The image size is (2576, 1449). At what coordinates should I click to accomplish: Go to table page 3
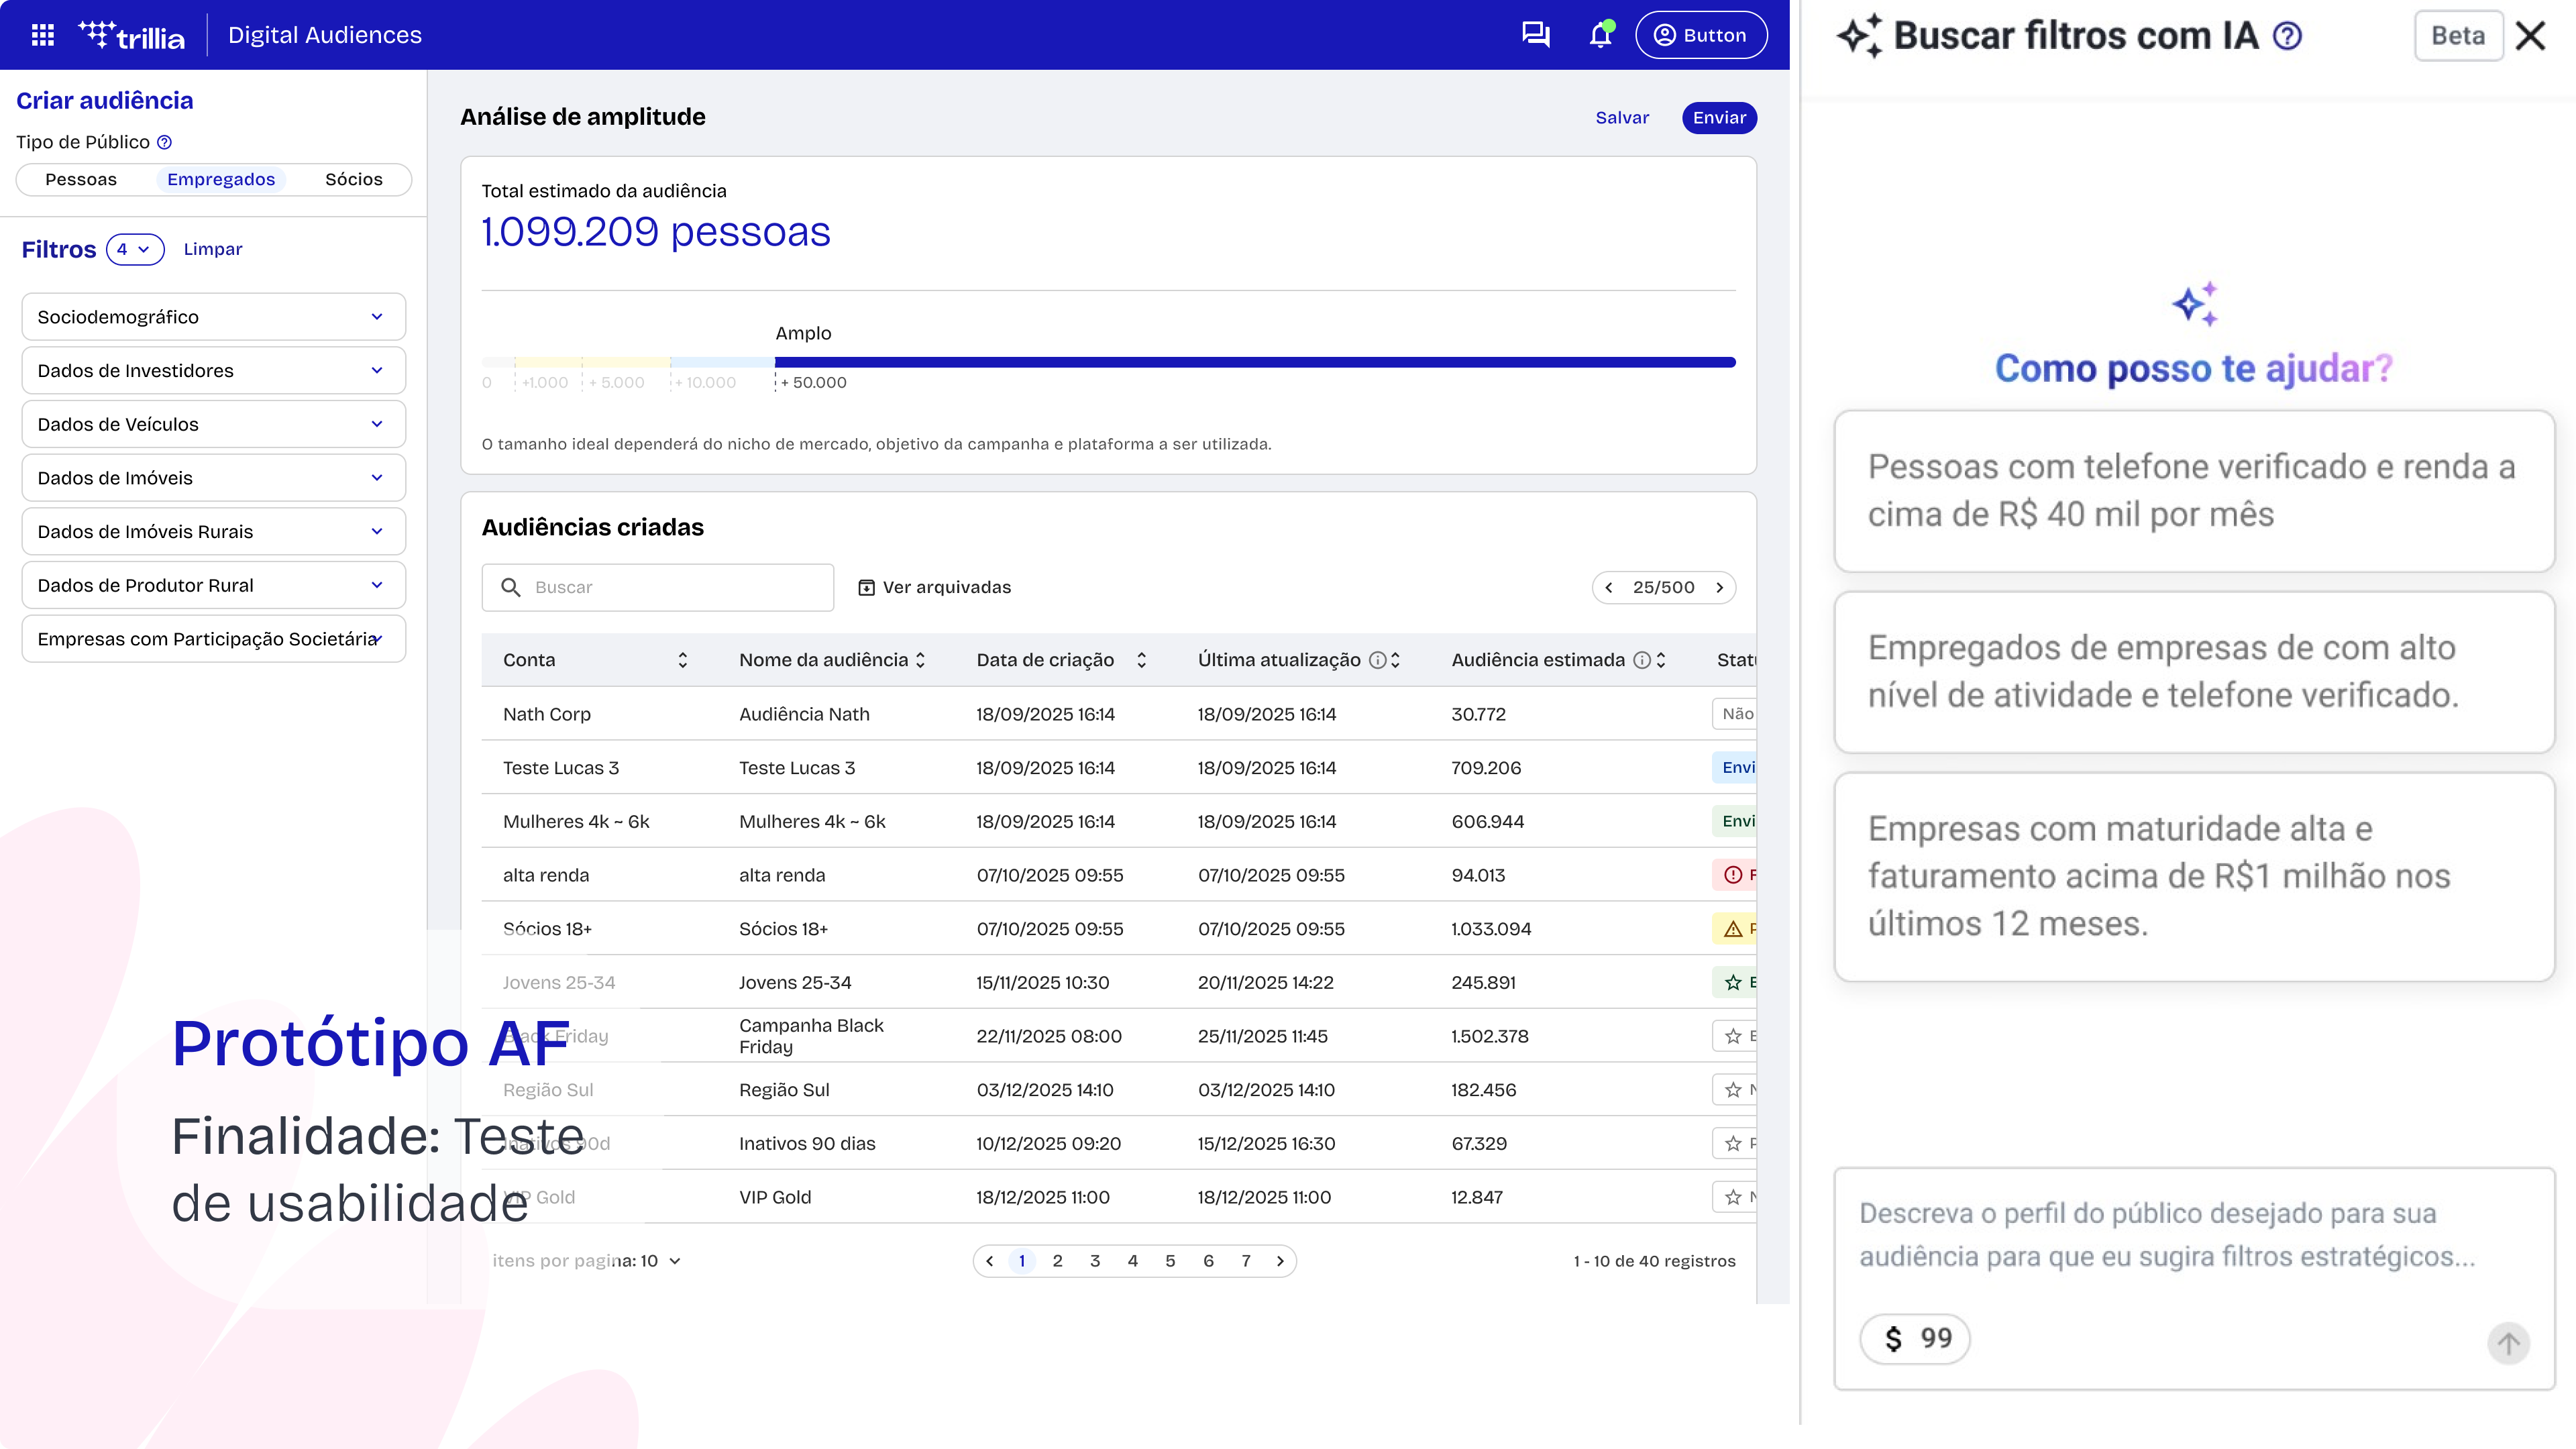[1095, 1261]
